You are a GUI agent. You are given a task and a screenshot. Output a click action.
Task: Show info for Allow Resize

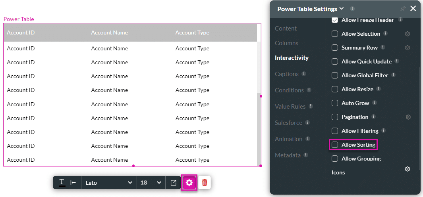(378, 88)
